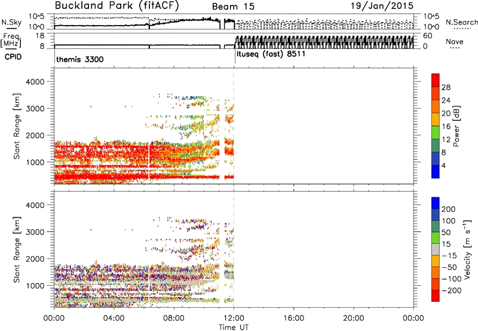Click the '08:00' time tick label
The width and height of the screenshot is (478, 331).
click(x=174, y=318)
